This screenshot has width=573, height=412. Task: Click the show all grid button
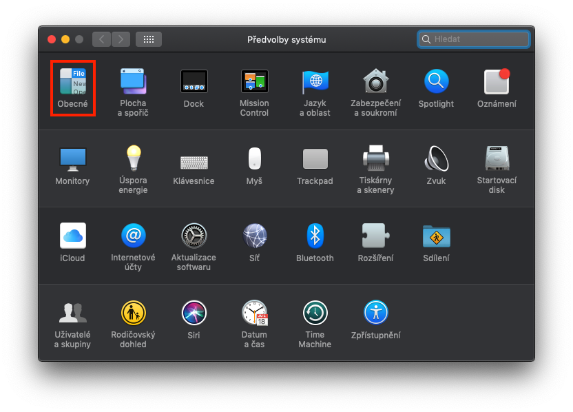[x=149, y=39]
